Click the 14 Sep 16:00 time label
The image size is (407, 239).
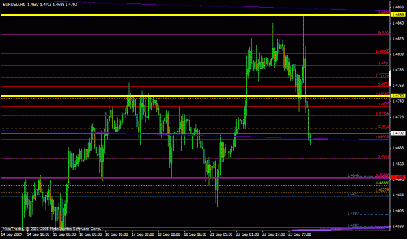tap(38, 234)
